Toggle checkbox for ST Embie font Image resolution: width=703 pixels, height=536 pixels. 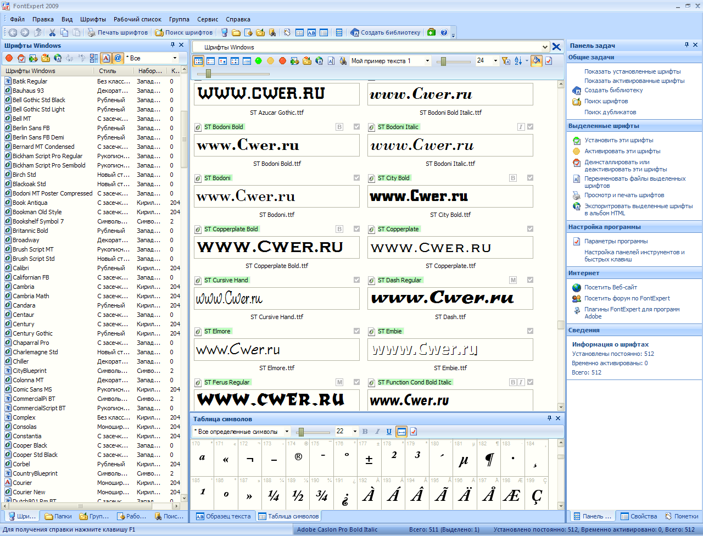[530, 331]
